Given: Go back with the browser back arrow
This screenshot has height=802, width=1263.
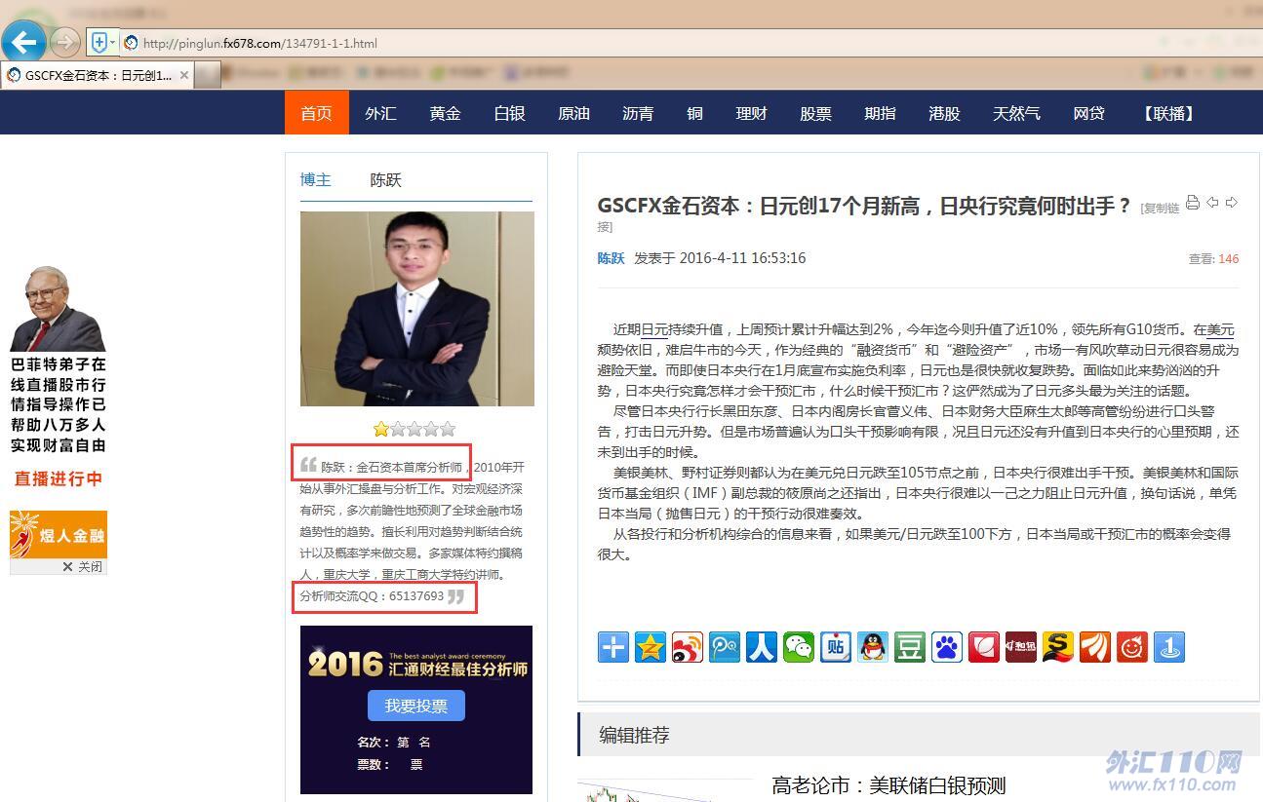Looking at the screenshot, I should [23, 42].
